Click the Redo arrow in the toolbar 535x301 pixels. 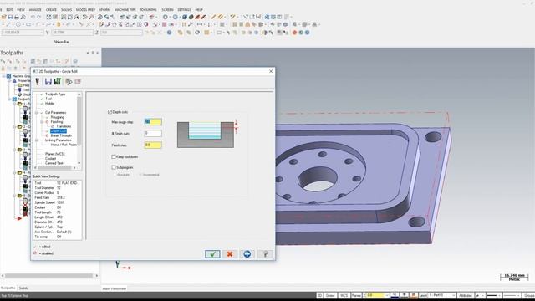38,17
